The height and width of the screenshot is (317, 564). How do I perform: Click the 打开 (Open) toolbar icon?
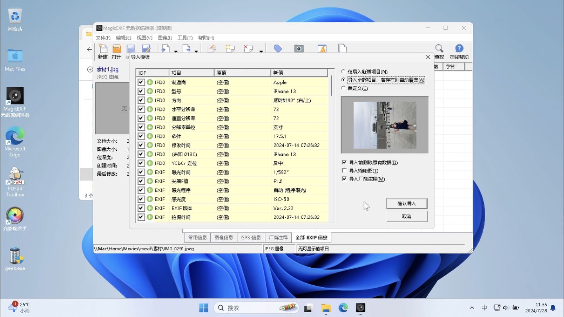tap(117, 49)
